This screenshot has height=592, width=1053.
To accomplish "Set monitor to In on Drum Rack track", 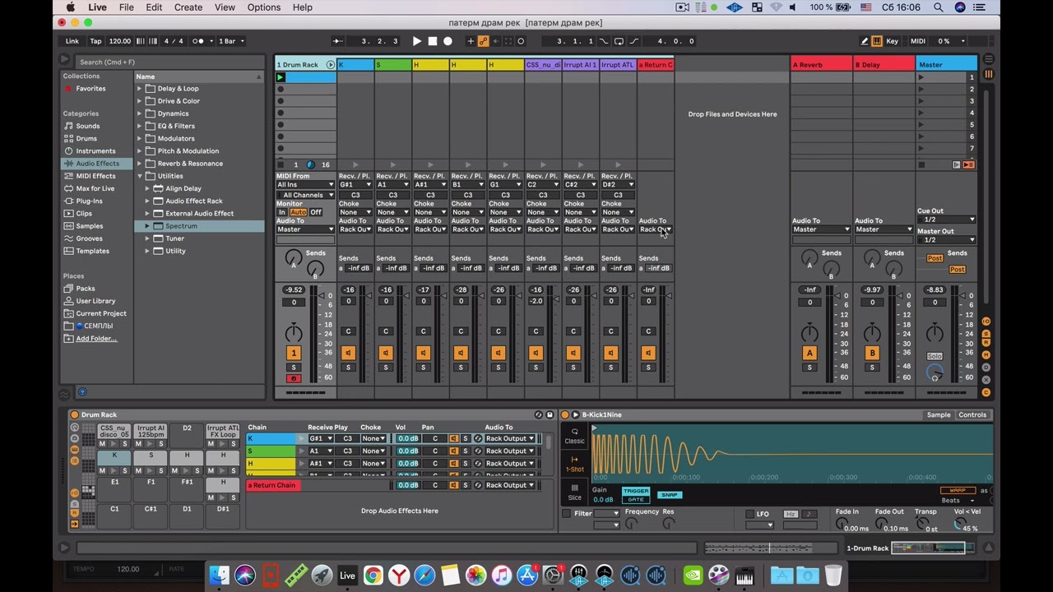I will tap(281, 212).
